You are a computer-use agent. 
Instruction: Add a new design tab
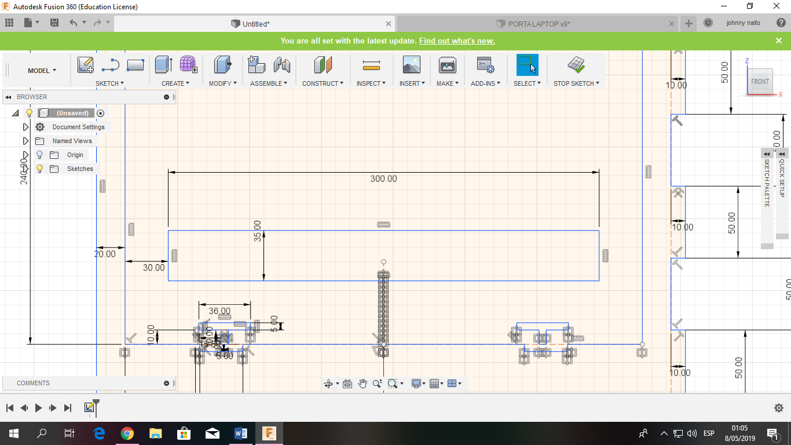coord(689,24)
